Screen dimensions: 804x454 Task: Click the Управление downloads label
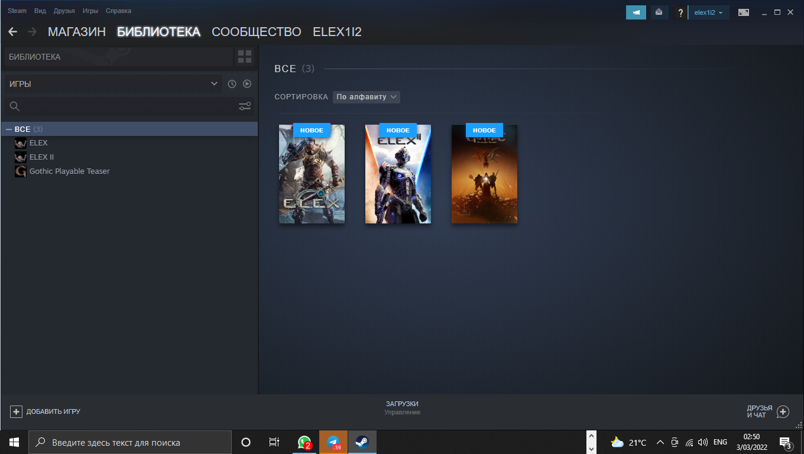(402, 412)
